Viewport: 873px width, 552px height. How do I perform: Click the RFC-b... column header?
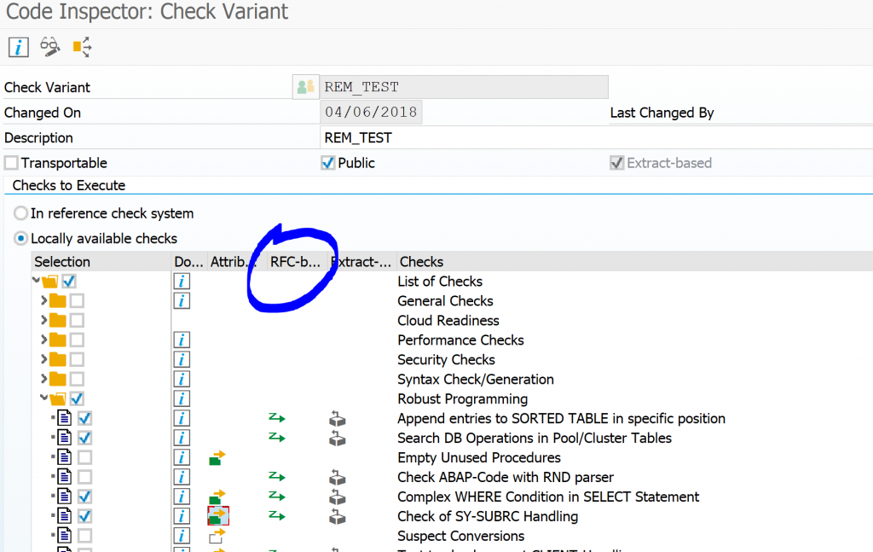(x=294, y=262)
